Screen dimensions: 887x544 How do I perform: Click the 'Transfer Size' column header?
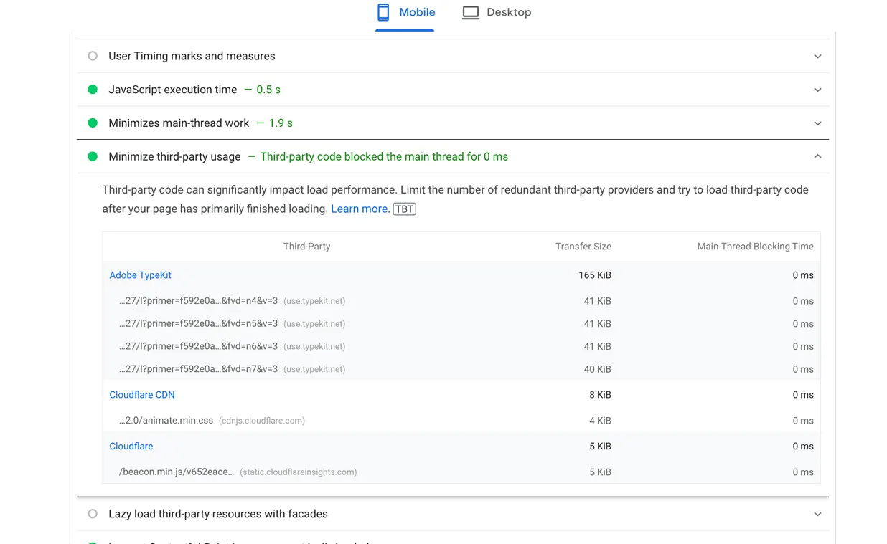pos(583,247)
